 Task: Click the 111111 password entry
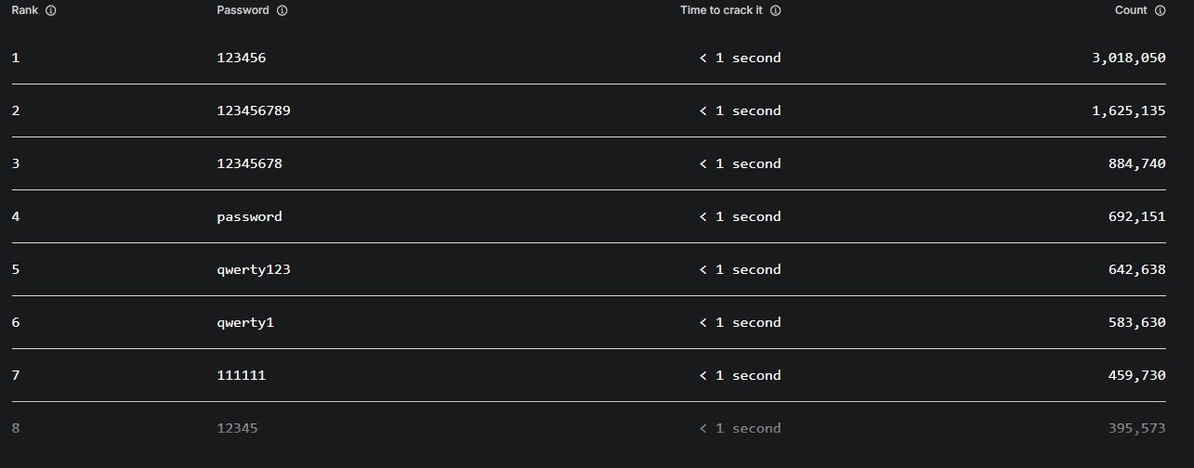point(241,375)
